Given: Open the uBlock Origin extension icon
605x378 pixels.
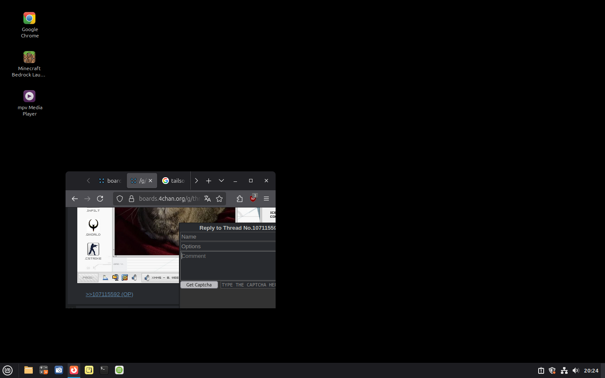Looking at the screenshot, I should [x=253, y=198].
